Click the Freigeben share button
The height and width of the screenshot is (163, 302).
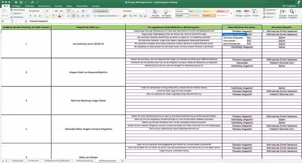point(289,6)
